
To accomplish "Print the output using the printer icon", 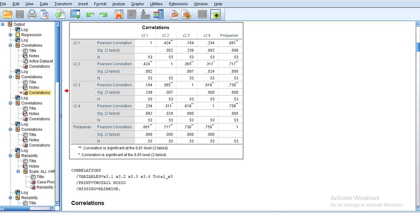I will point(32,14).
